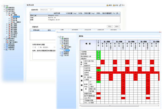Select the 恩度 row in the dosing table
This screenshot has height=109, width=162.
click(x=75, y=20)
